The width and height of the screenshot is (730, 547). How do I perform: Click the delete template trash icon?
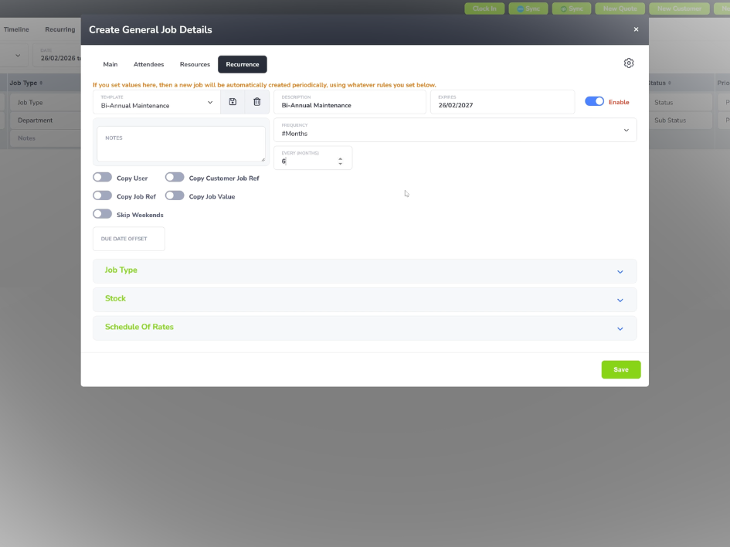point(257,102)
